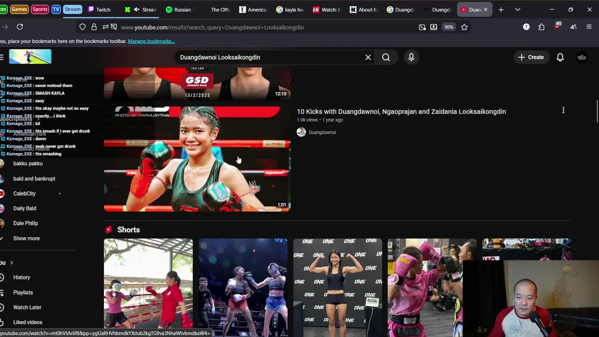Viewport: 599px width, 337px height.
Task: Expand the You section chevron
Action: pyautogui.click(x=11, y=263)
